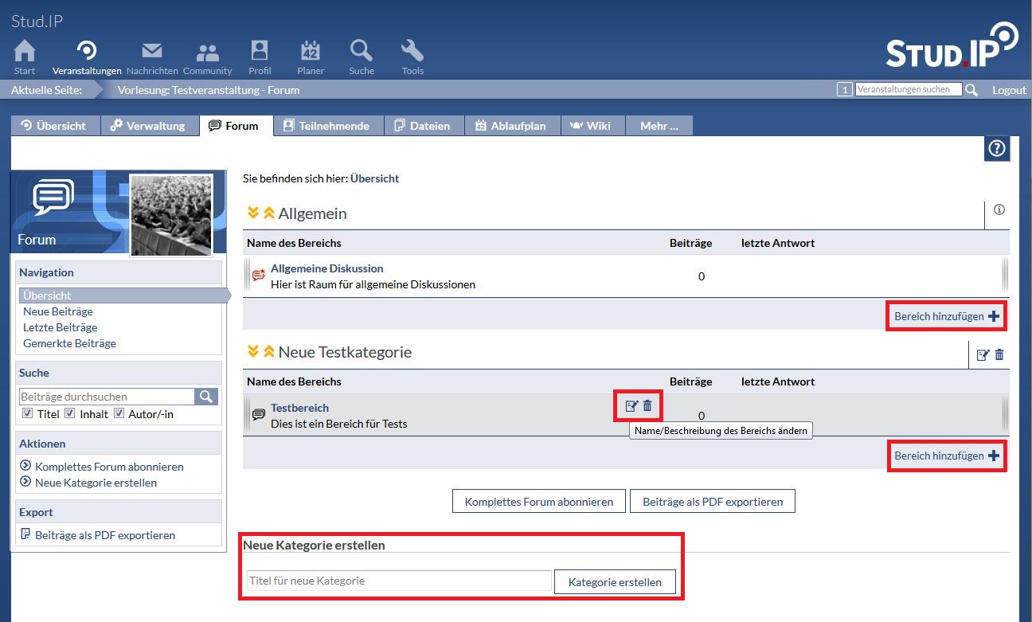Image resolution: width=1032 pixels, height=622 pixels.
Task: Toggle the Autor/-in checkbox
Action: tap(119, 413)
